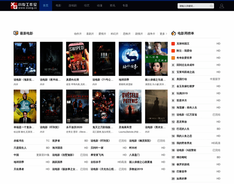Open 巴黎皇帝 in the weekly ranking
The image size is (234, 184).
(182, 171)
